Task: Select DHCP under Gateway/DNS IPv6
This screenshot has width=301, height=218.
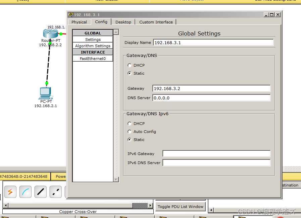Action: 130,124
